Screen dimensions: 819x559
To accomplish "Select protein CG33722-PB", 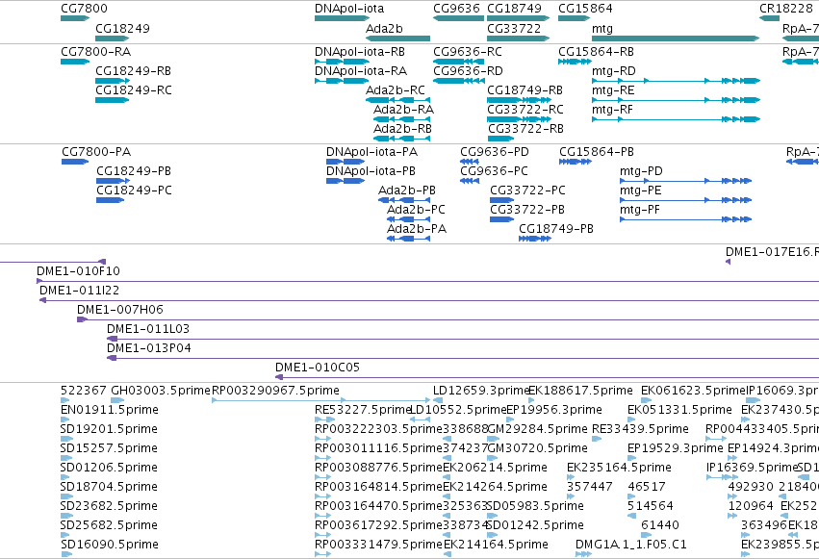I will click(x=527, y=210).
